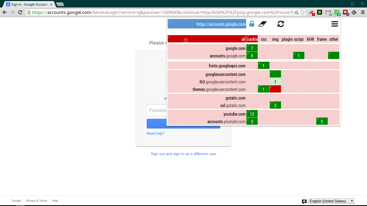This screenshot has height=206, width=367.
Task: Open the LastPass red asterisk extension icon
Action: pos(346,12)
